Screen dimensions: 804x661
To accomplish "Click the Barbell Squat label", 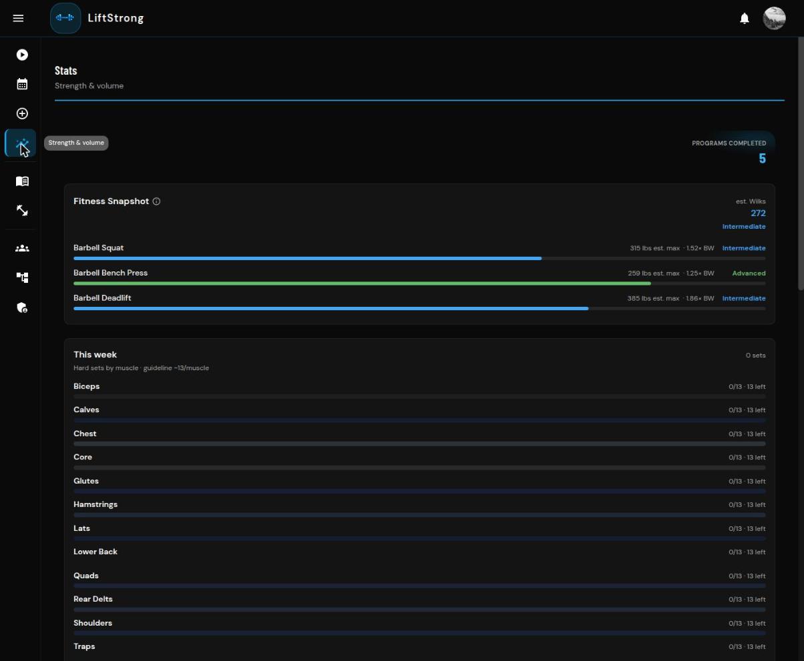I will [x=98, y=247].
